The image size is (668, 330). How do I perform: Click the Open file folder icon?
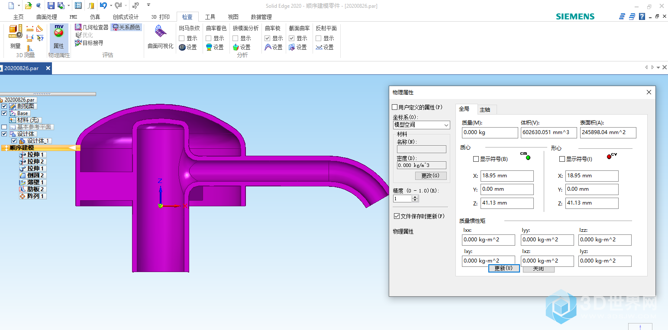(x=28, y=6)
